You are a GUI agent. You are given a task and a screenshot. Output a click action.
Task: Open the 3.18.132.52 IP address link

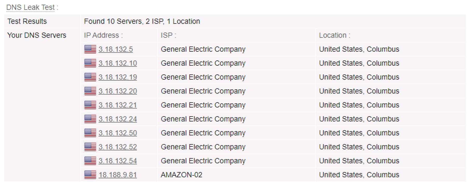click(x=118, y=147)
